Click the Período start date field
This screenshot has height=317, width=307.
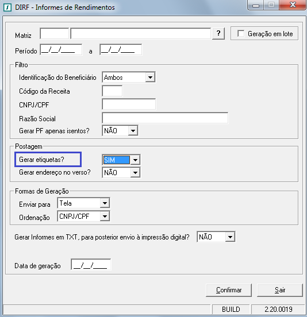(61, 50)
